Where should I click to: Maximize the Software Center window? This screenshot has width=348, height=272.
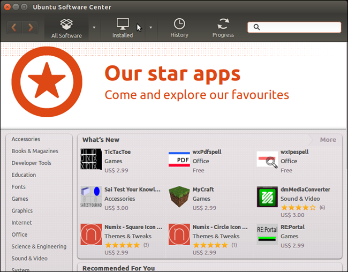click(24, 7)
